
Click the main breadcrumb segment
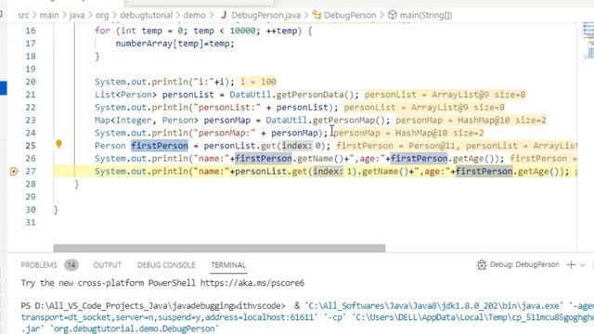click(49, 15)
